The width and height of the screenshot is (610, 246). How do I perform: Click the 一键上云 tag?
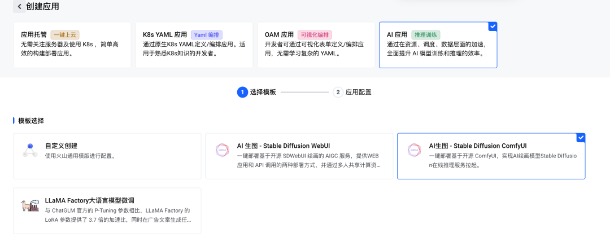click(64, 35)
